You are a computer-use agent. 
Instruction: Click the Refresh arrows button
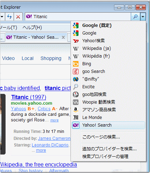point(9,17)
